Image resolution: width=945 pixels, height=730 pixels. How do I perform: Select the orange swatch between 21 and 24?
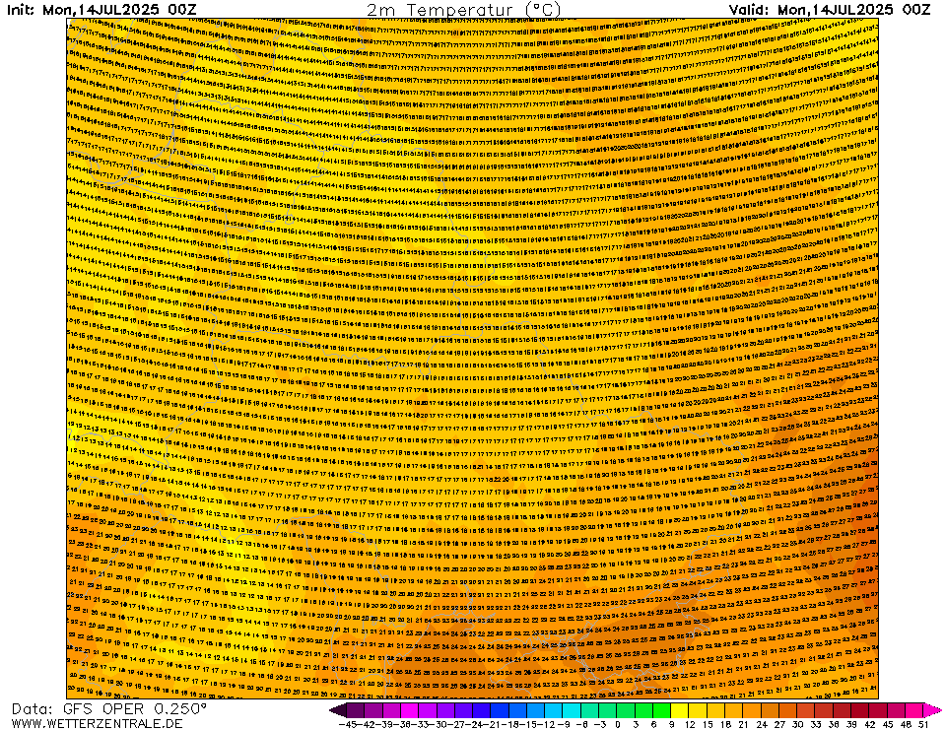click(x=752, y=710)
